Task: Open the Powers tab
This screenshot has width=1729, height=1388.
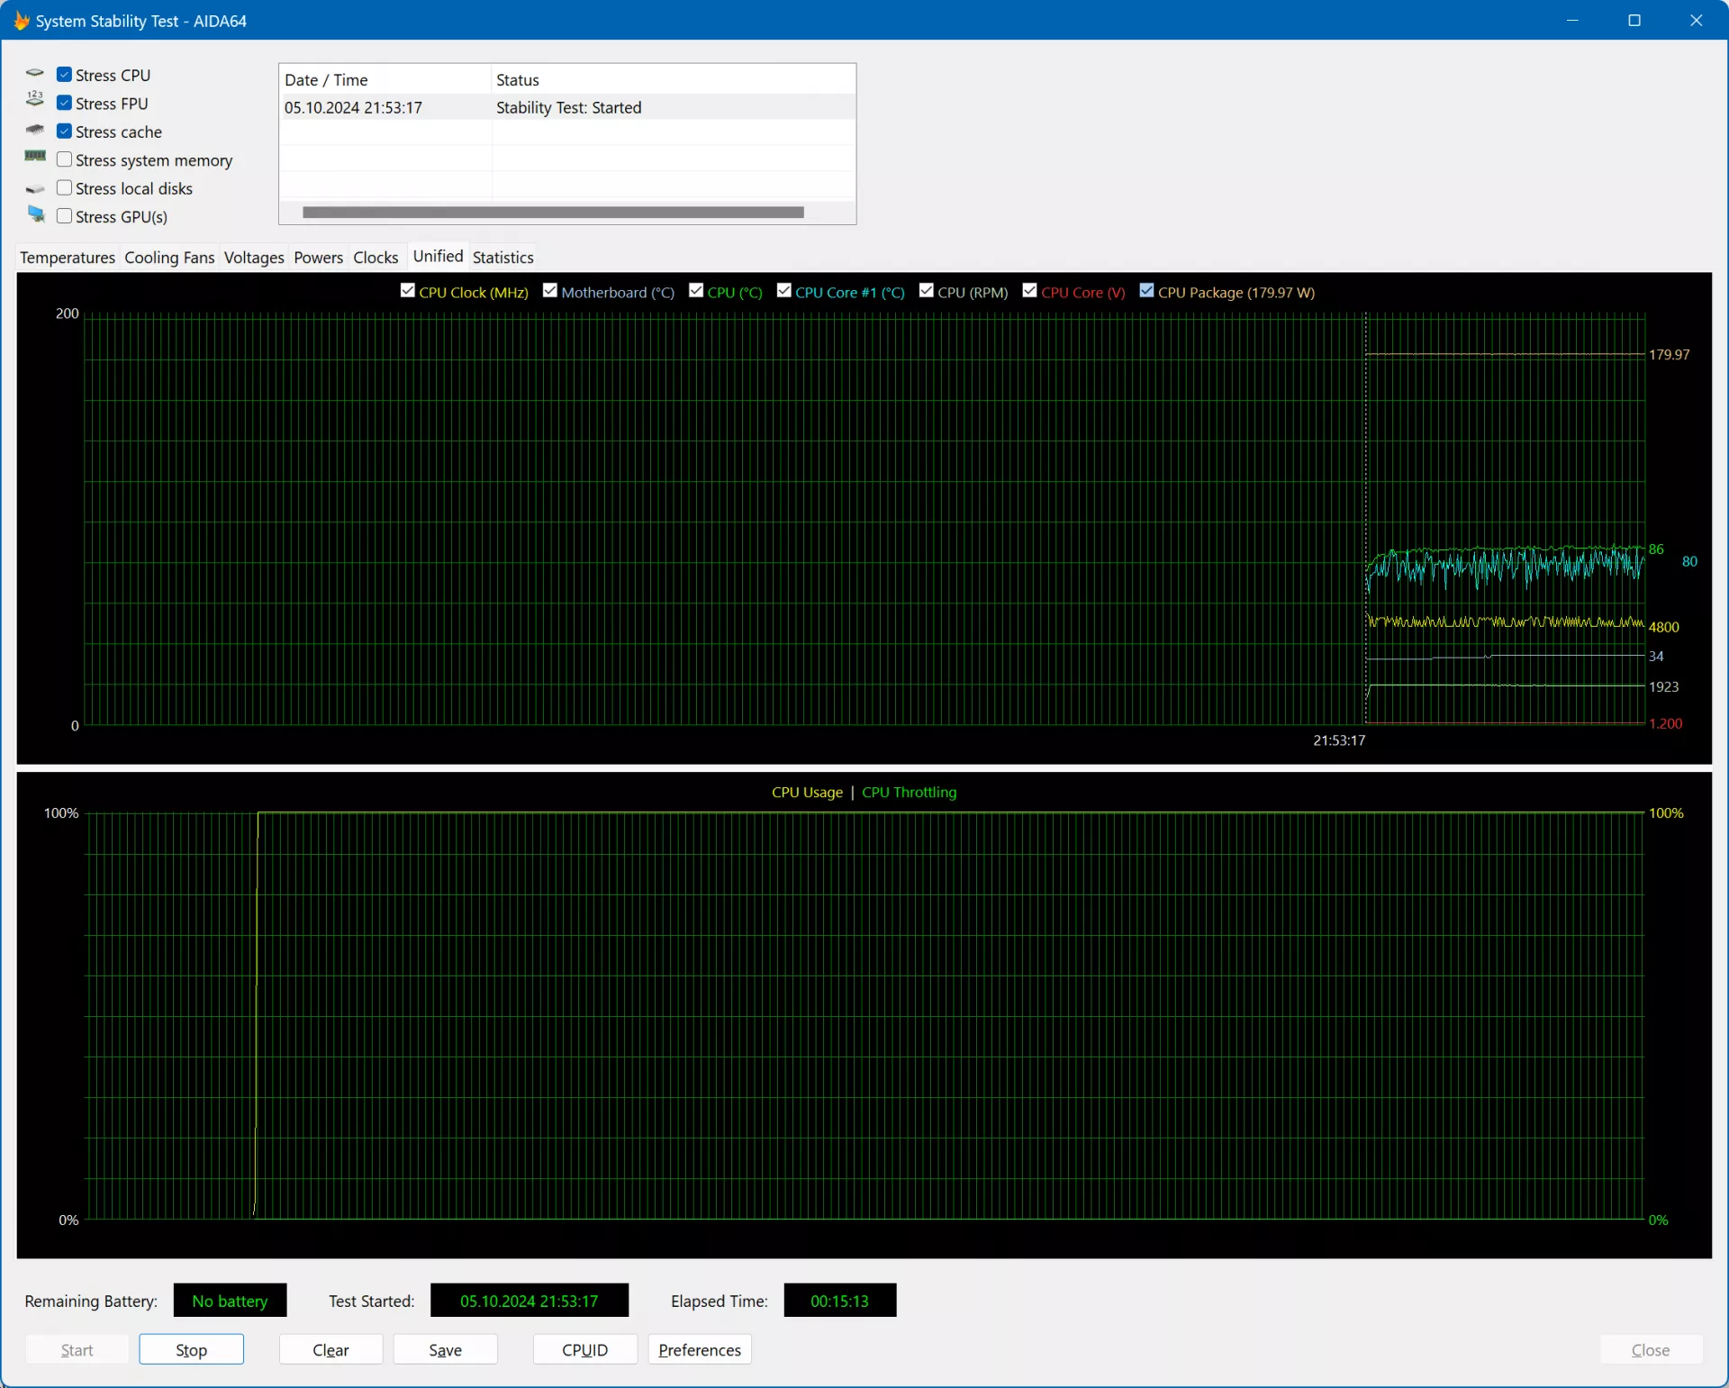Action: [319, 258]
